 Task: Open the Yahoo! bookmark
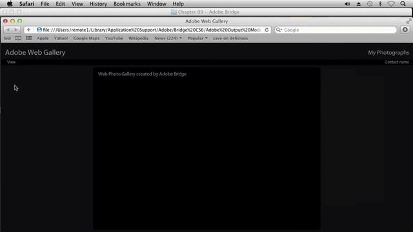point(61,38)
